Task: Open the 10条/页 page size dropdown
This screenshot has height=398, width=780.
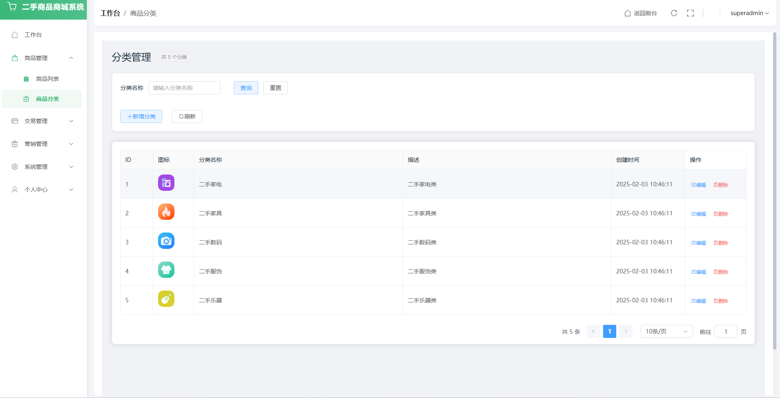Action: pyautogui.click(x=666, y=331)
